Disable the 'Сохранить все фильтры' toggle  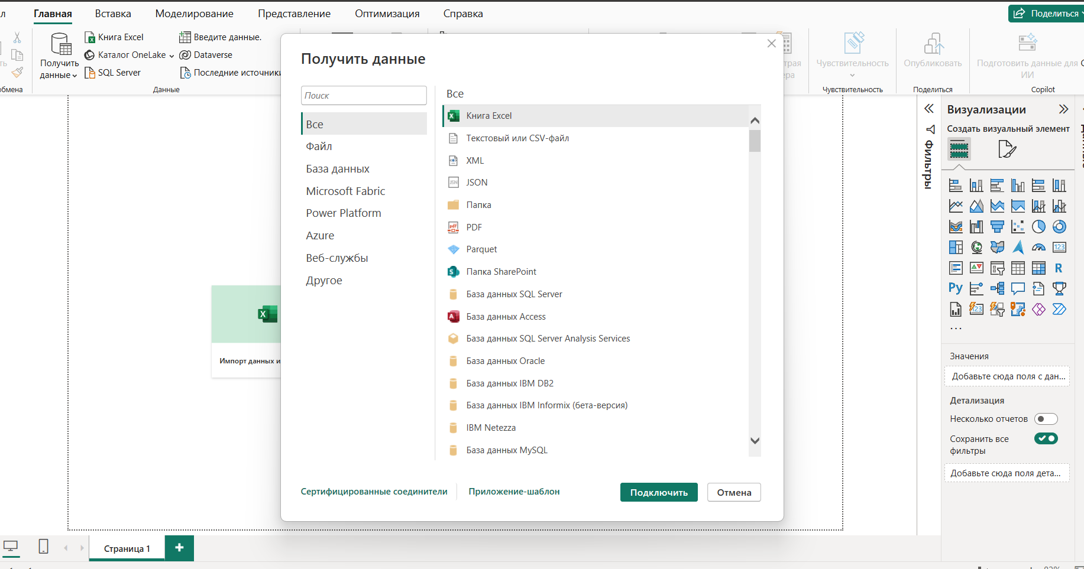pos(1046,438)
